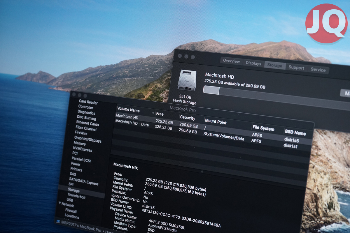The width and height of the screenshot is (350, 233).
Task: Click the volume UUID value
Action: click(181, 217)
